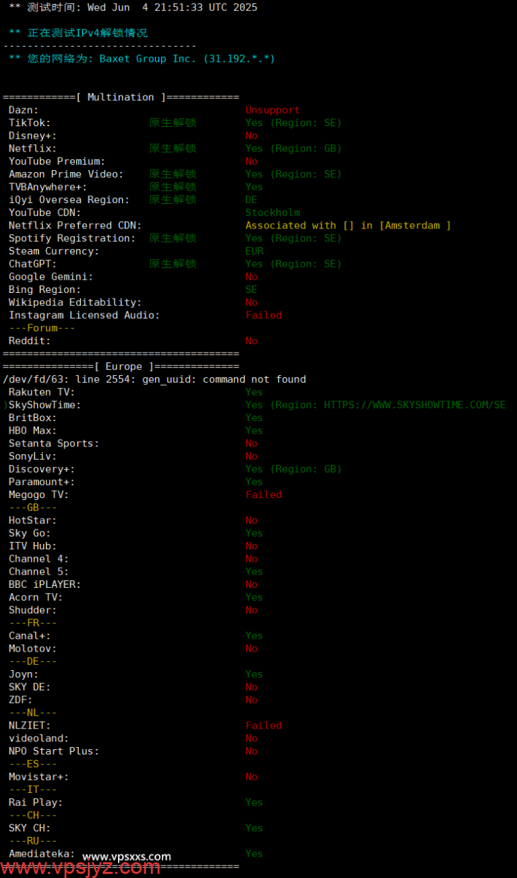Select the 'Failed' result for Megogo TV
This screenshot has height=878, width=517.
tap(264, 495)
